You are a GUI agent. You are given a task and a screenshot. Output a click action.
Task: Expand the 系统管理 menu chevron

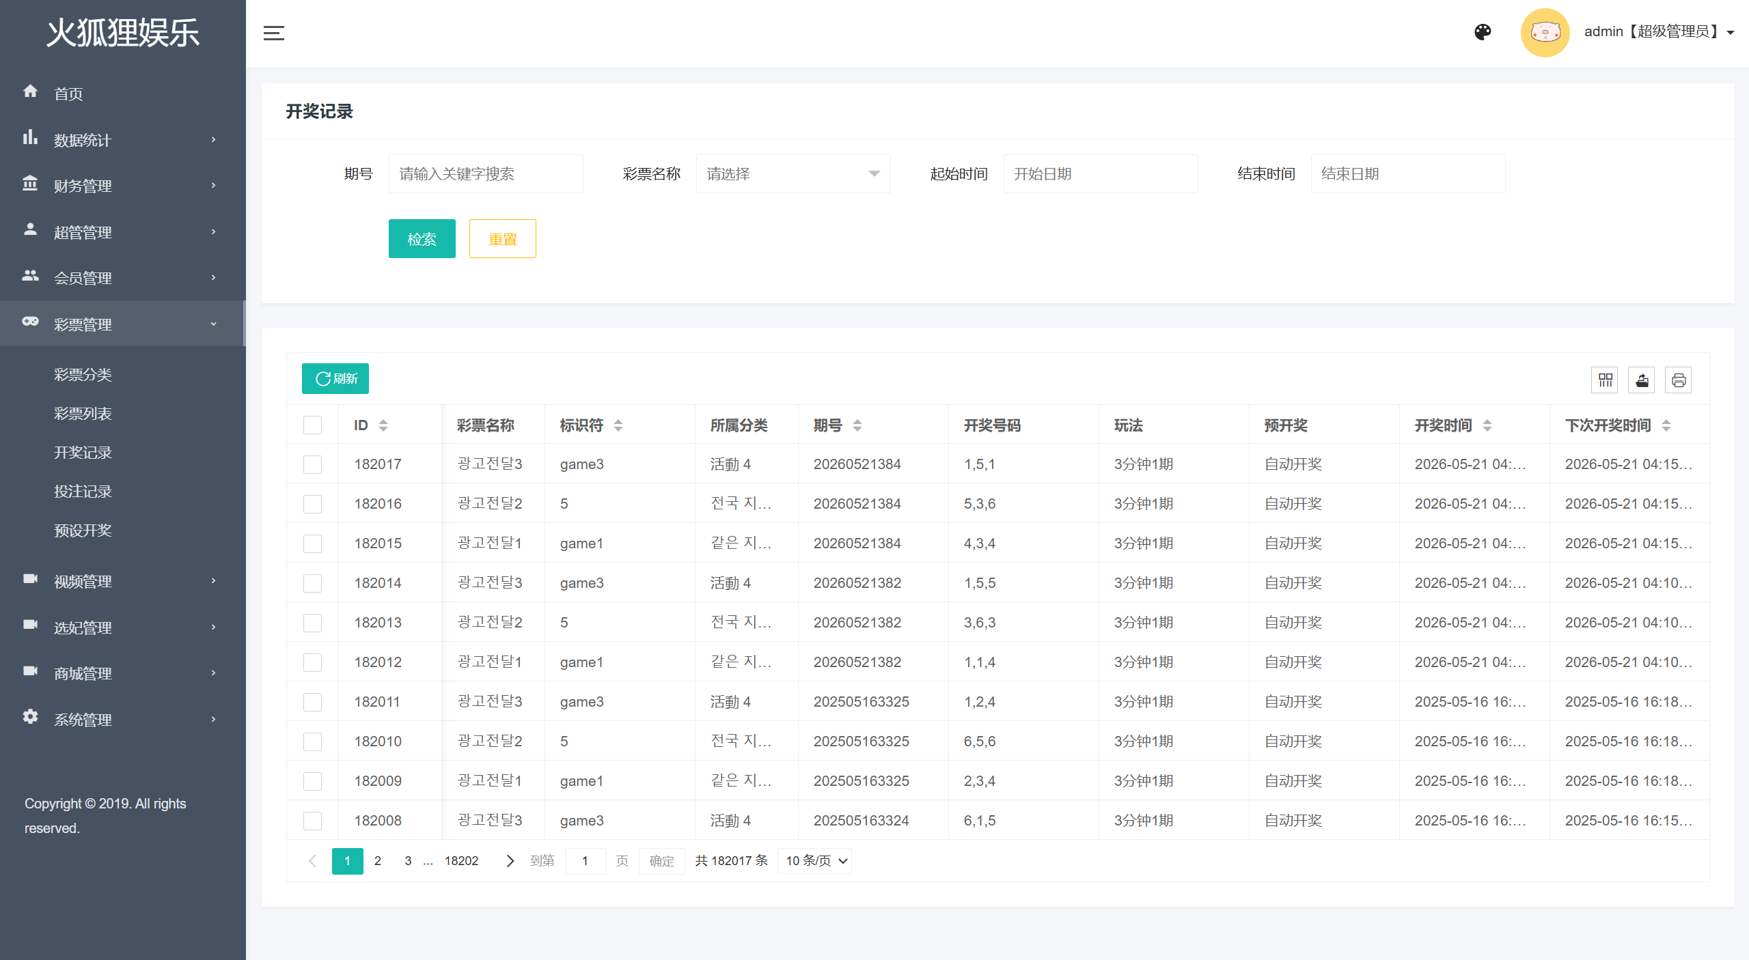click(x=213, y=720)
